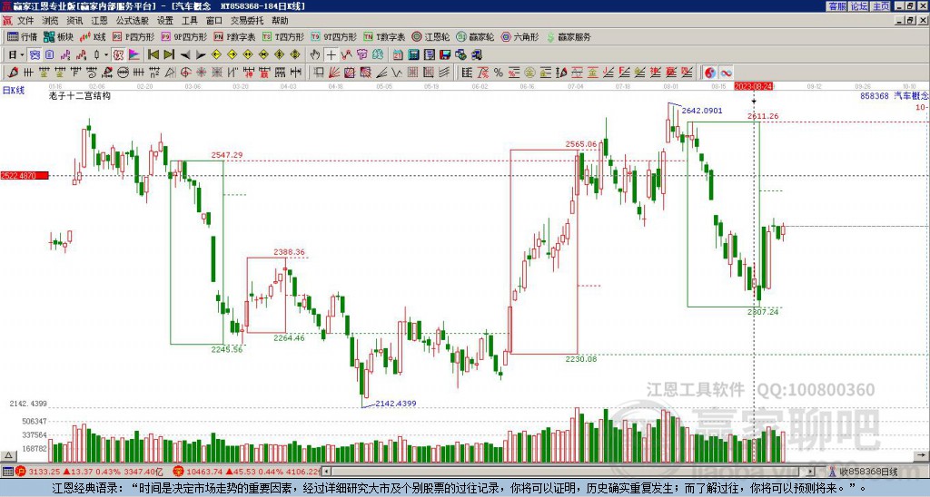Open the 六角形 tool
Viewport: 930px width, 497px height.
coord(519,36)
